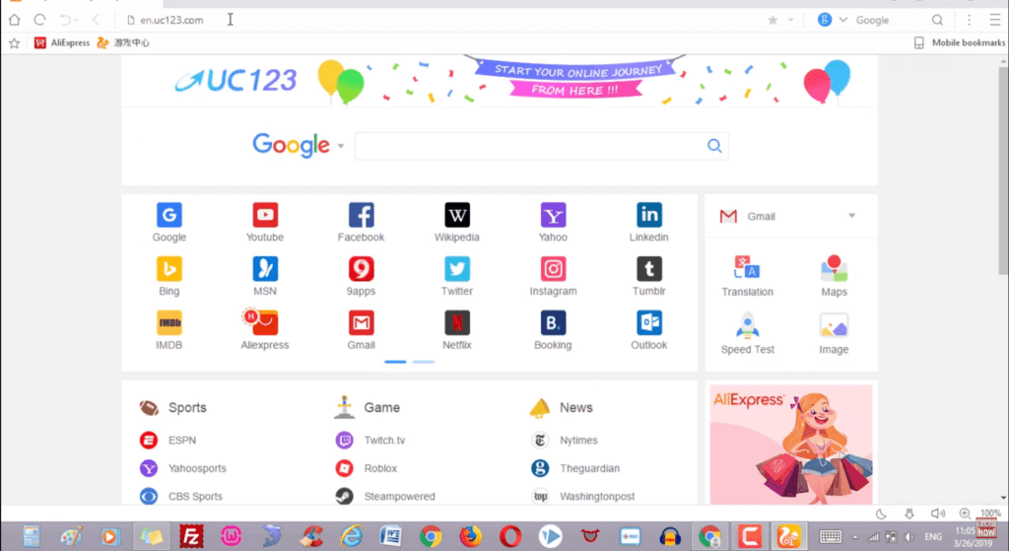Launch Opera from the taskbar
The width and height of the screenshot is (1009, 551).
510,536
